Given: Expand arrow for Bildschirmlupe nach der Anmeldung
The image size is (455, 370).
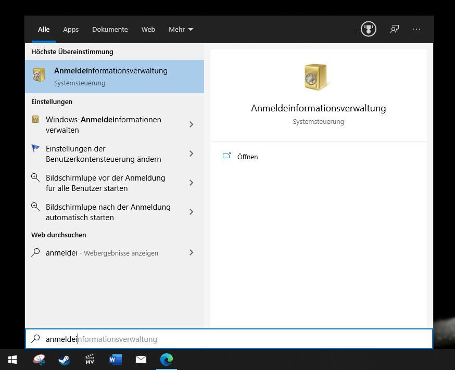Looking at the screenshot, I should pyautogui.click(x=191, y=212).
